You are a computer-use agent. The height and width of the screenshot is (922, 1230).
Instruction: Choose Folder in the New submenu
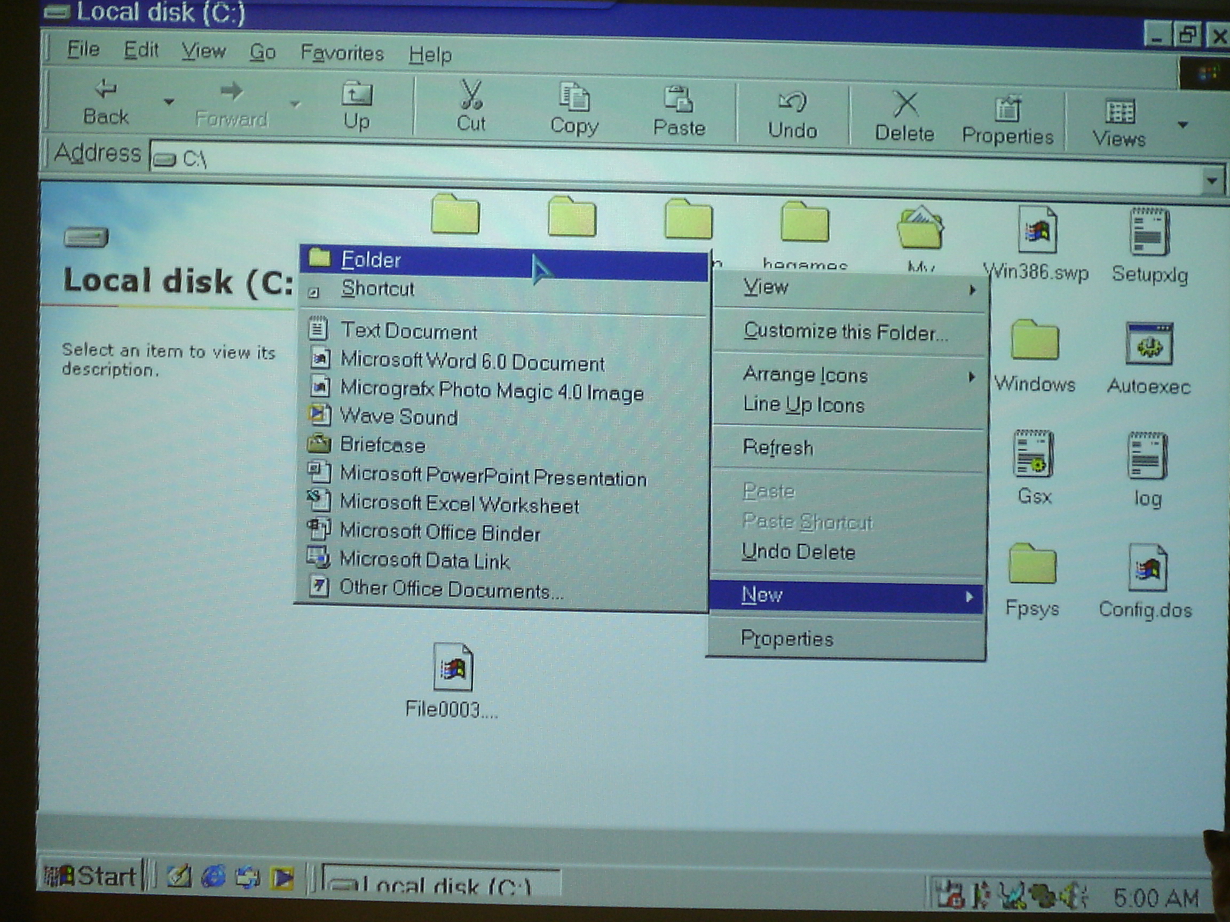pos(371,260)
